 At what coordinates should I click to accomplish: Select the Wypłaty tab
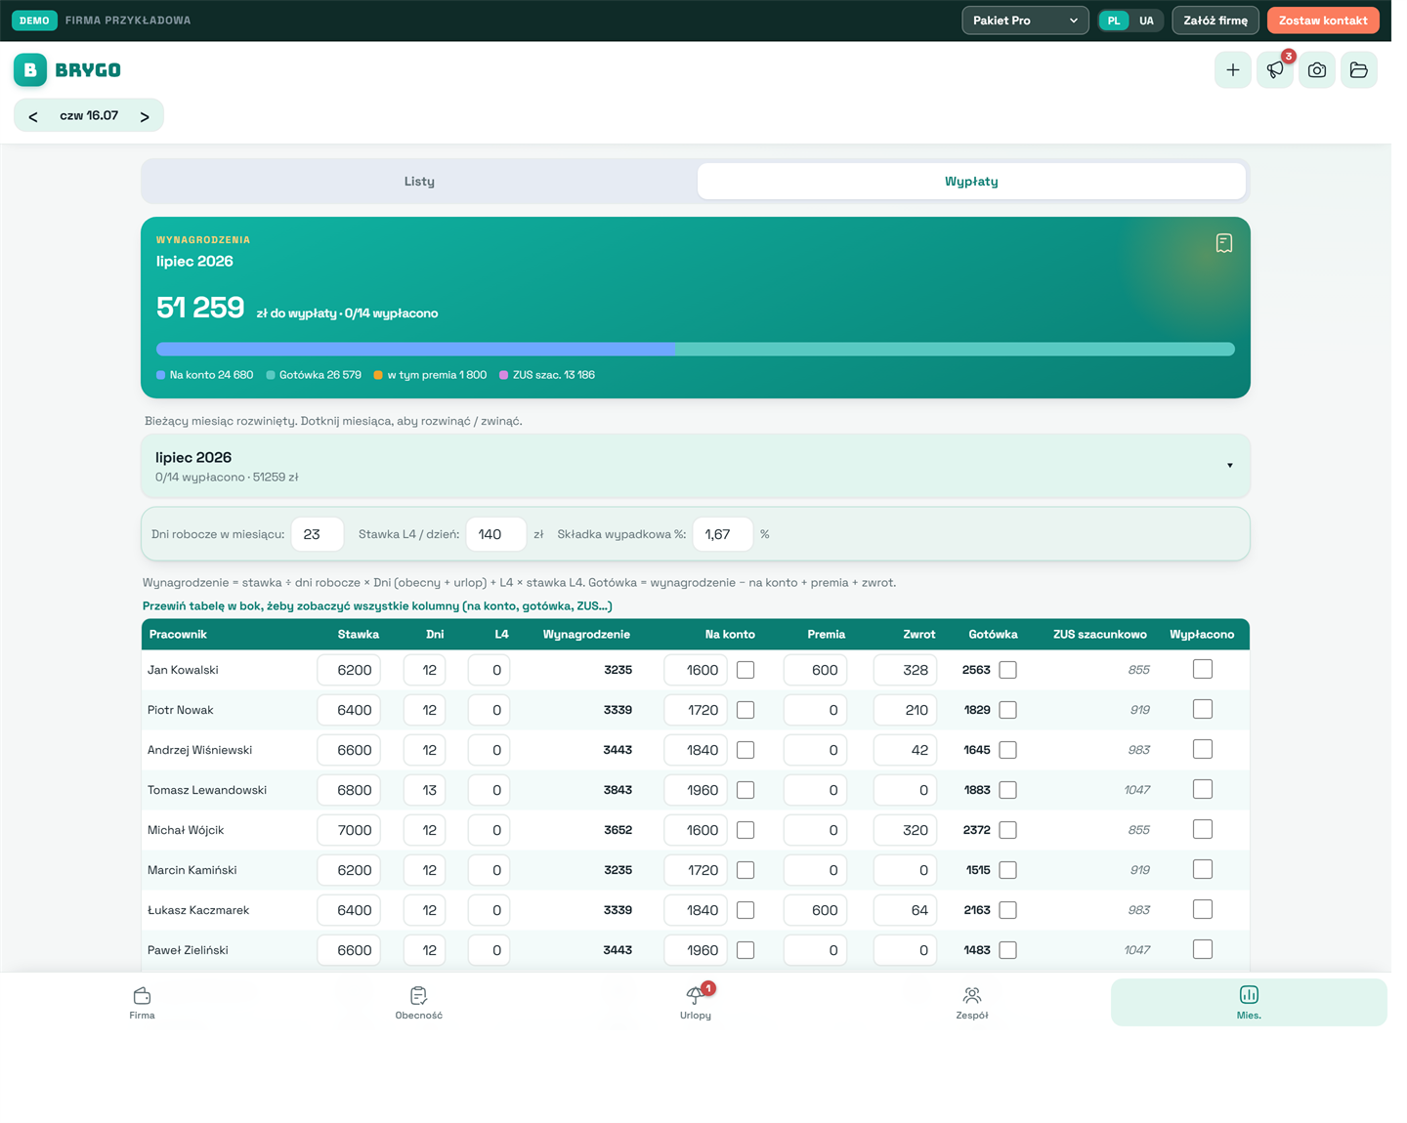tap(971, 182)
